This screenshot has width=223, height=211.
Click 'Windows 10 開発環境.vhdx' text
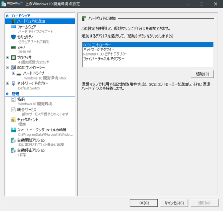[46, 78]
